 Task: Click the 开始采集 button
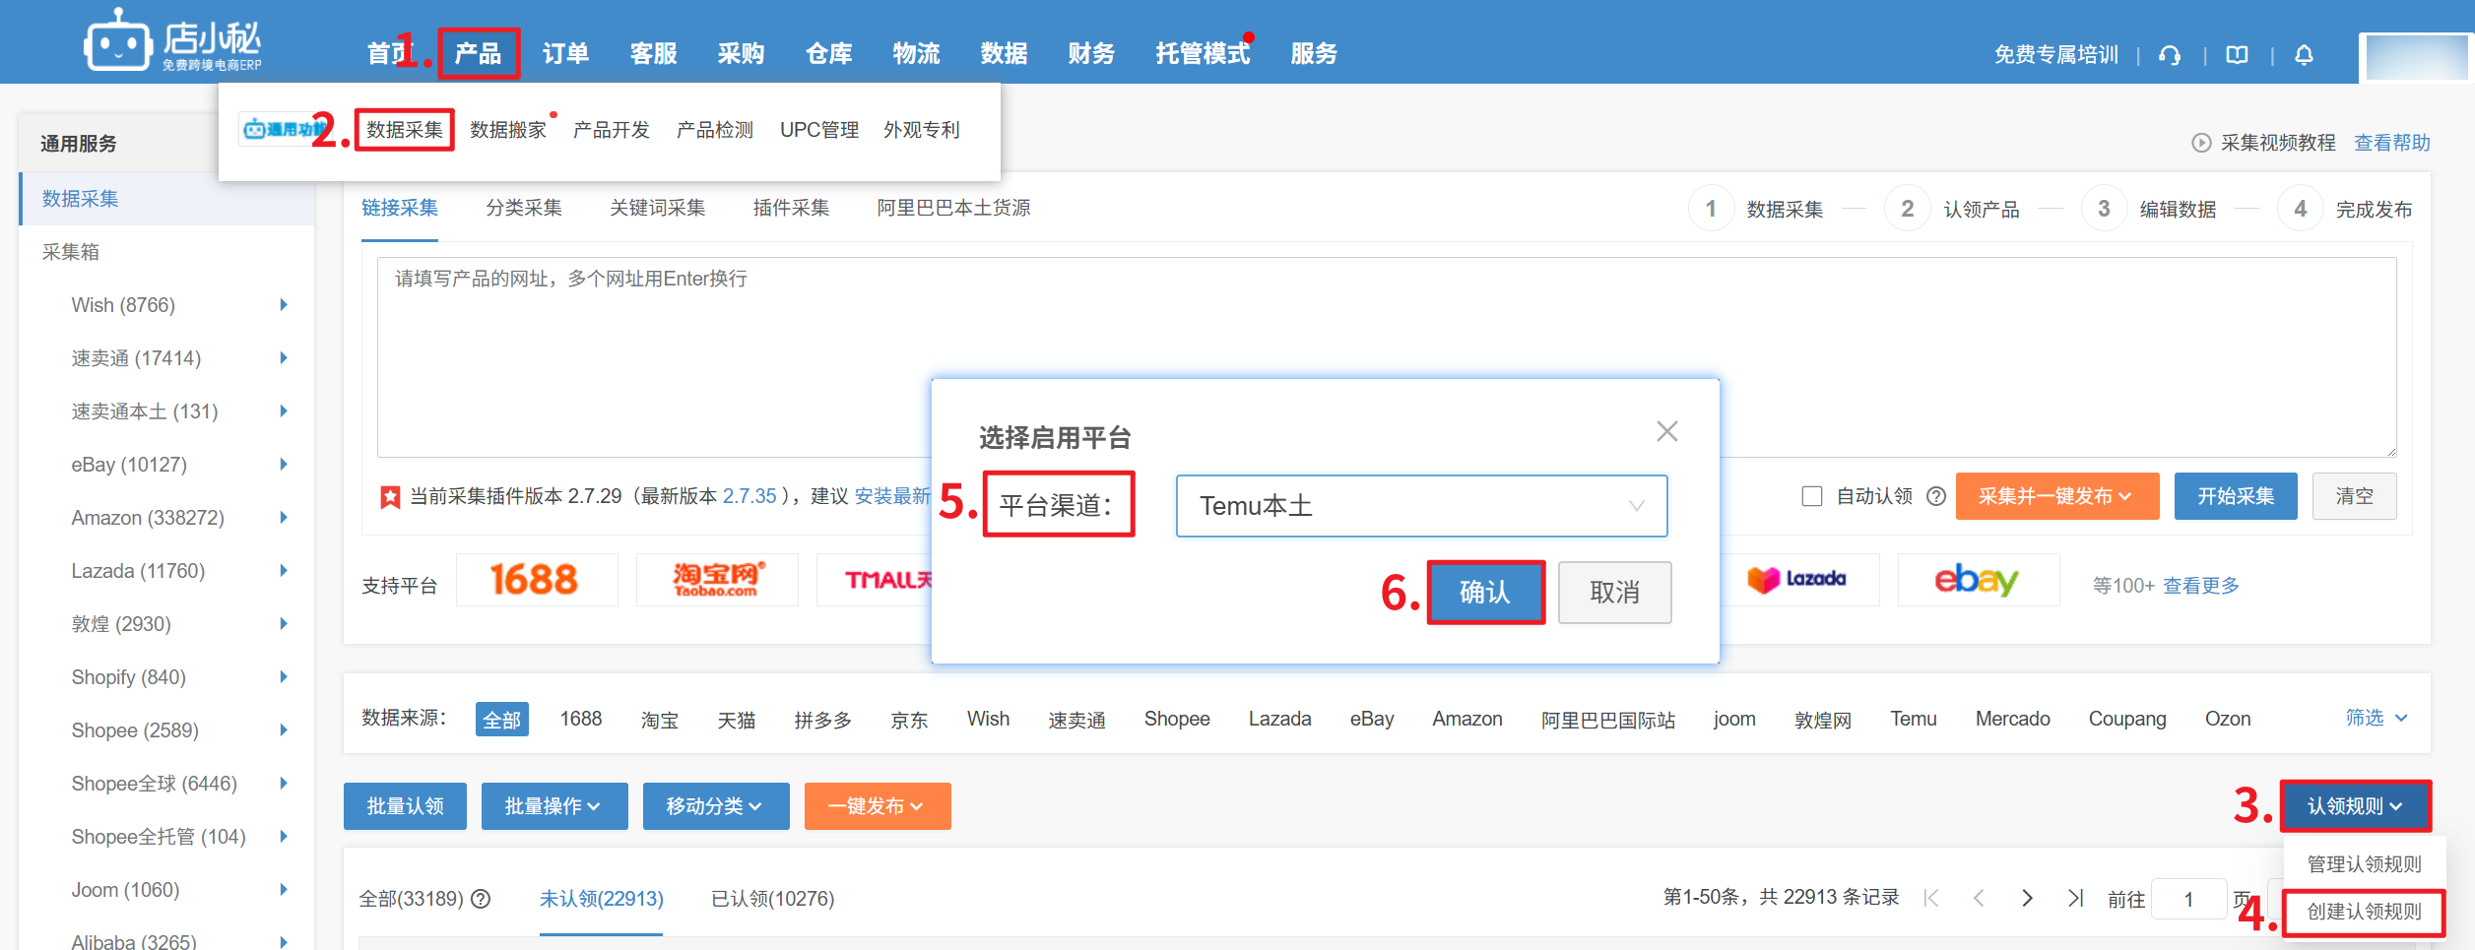pos(2235,496)
